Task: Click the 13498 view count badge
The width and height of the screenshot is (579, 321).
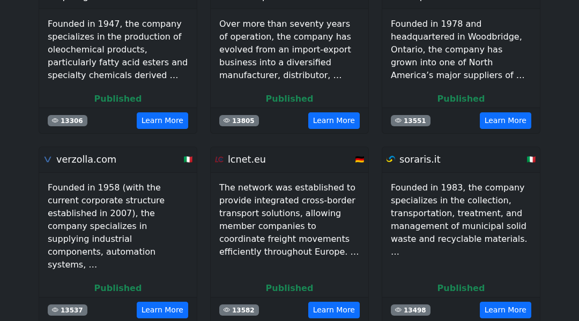Action: tap(411, 310)
